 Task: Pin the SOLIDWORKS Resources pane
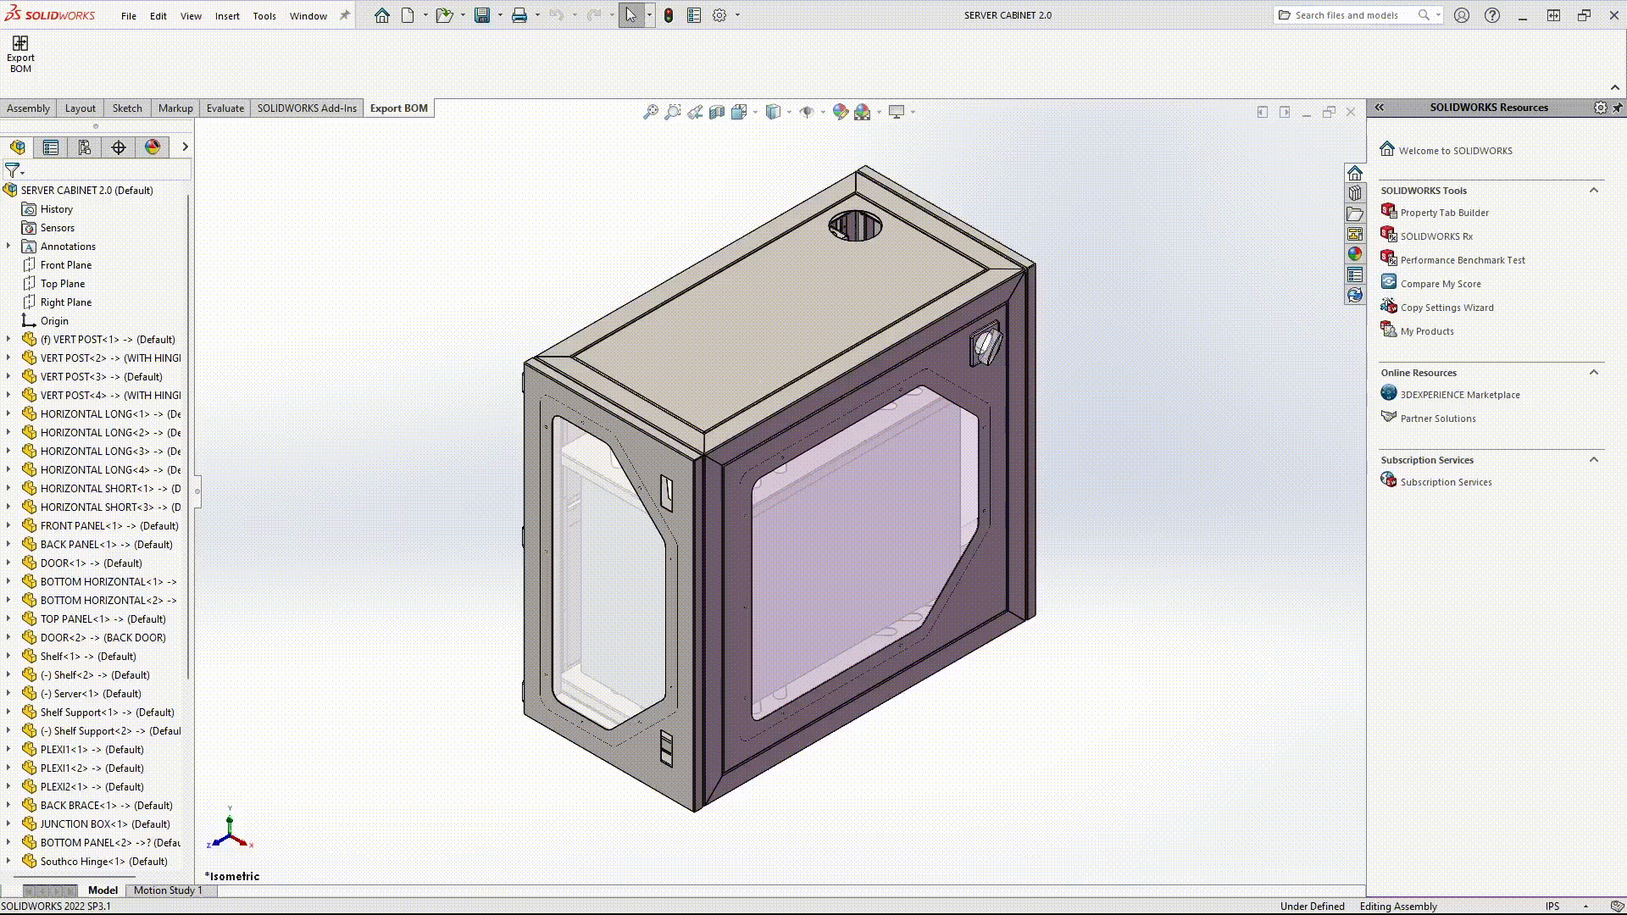[x=1619, y=108]
